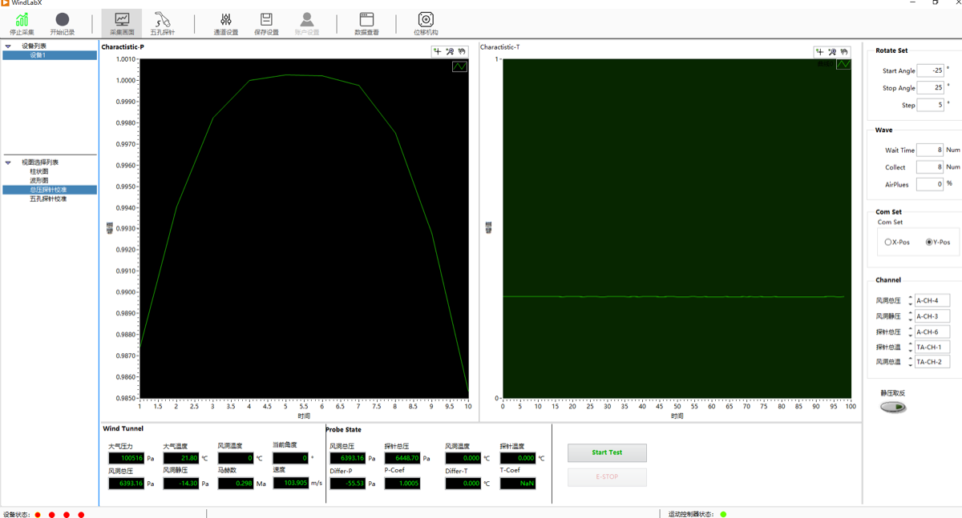
Task: Collapse the 视图选择列表 view selection tree
Action: 8,163
